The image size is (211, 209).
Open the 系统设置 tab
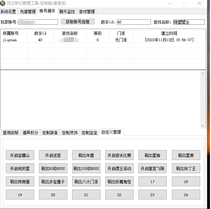click(9, 12)
